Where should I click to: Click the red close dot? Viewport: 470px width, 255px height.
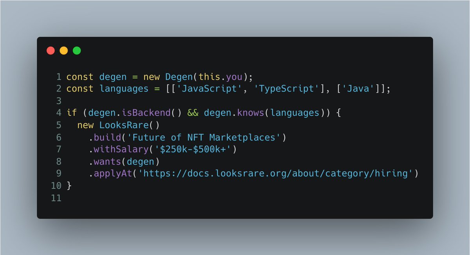[51, 50]
